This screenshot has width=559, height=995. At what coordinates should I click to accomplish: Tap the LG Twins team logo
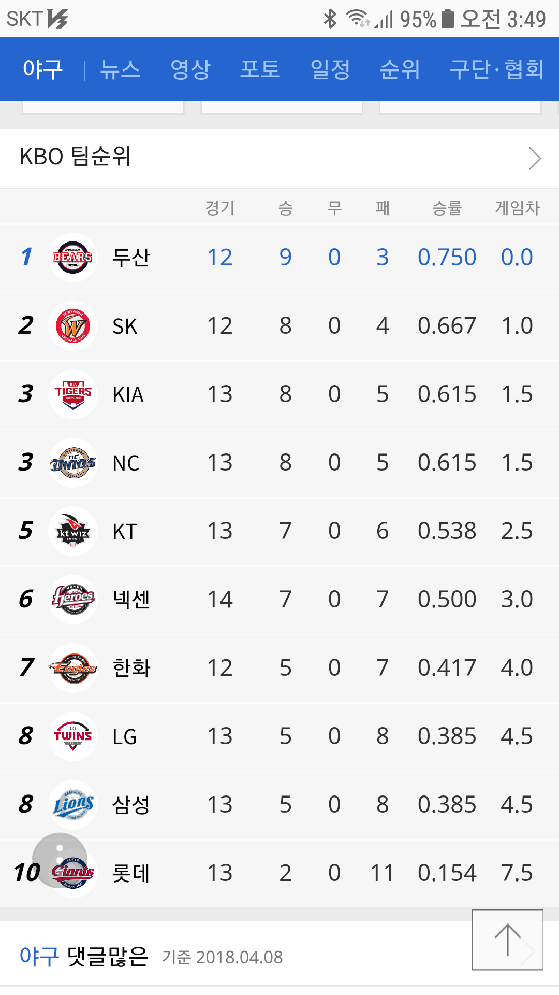pyautogui.click(x=73, y=736)
